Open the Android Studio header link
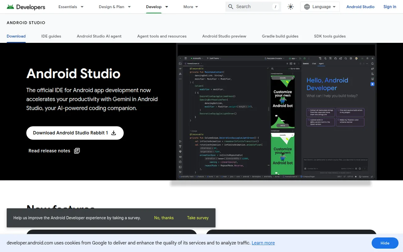The height and width of the screenshot is (252, 403). pos(360,7)
